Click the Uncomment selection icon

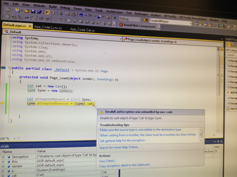61,20
